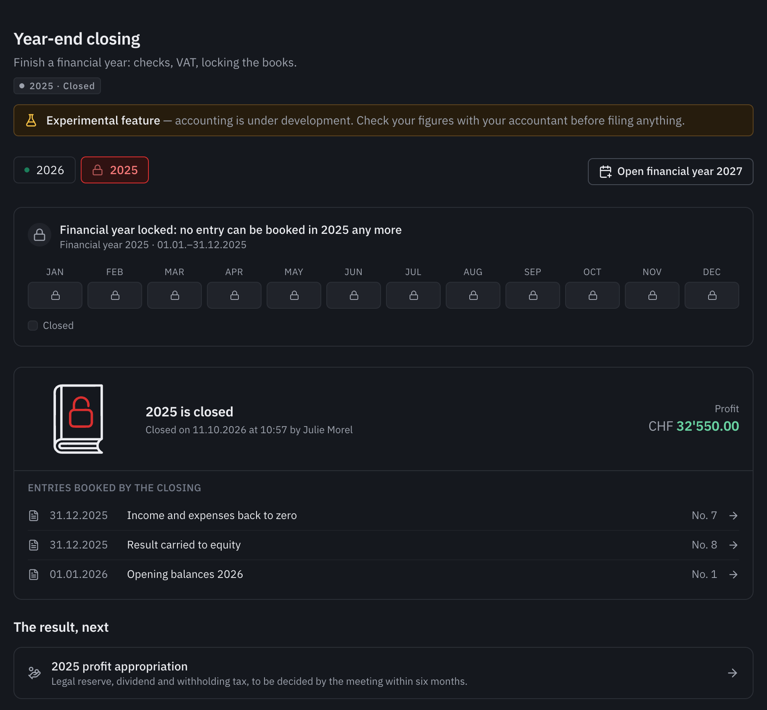Click the arrow next to No. 8
This screenshot has height=710, width=767.
[x=733, y=545]
